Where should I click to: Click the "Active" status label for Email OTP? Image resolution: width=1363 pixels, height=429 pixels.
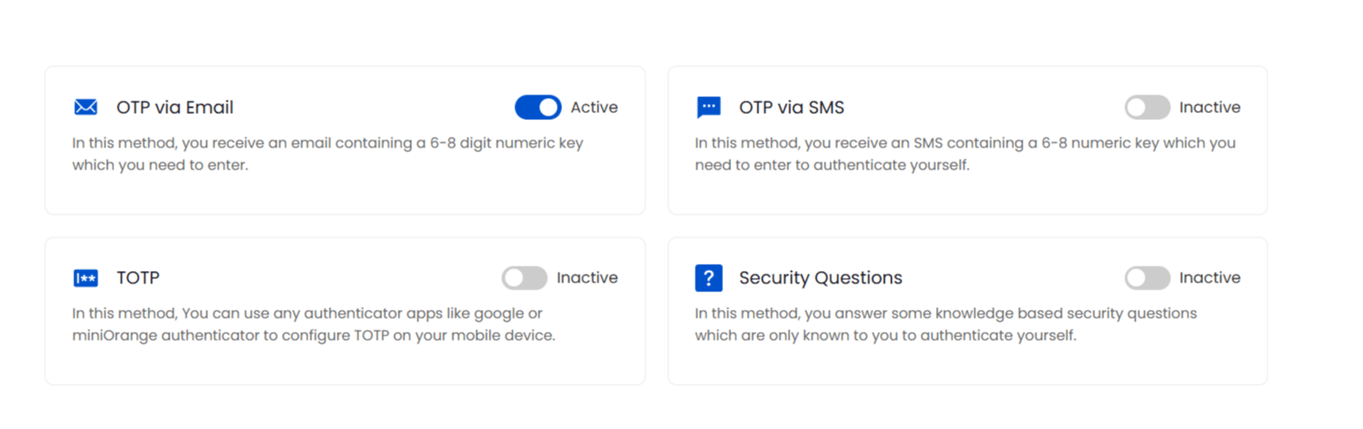pos(594,108)
